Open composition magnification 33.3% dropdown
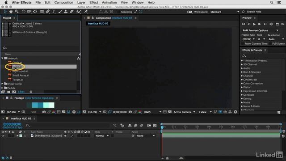The height and width of the screenshot is (161, 286). pos(94,112)
